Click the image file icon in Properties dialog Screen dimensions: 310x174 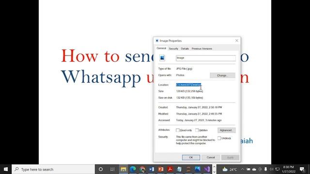click(x=162, y=58)
